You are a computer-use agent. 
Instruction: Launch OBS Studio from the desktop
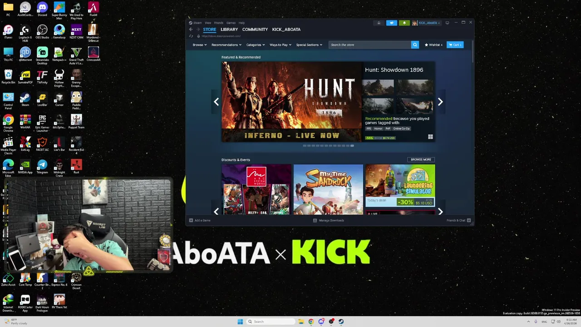click(x=42, y=31)
